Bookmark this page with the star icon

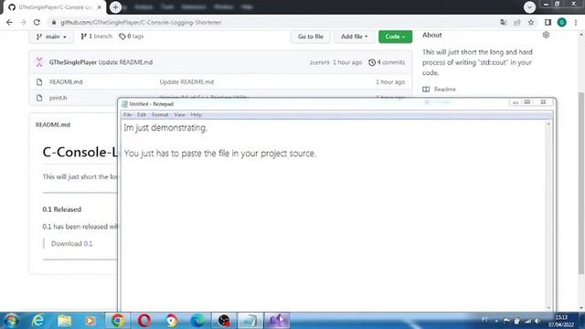click(531, 22)
